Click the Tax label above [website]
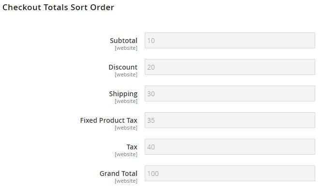 (x=132, y=147)
